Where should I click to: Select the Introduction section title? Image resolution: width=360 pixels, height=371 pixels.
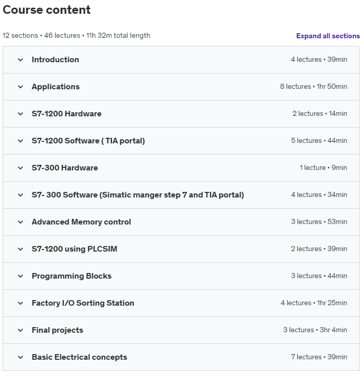coord(55,60)
